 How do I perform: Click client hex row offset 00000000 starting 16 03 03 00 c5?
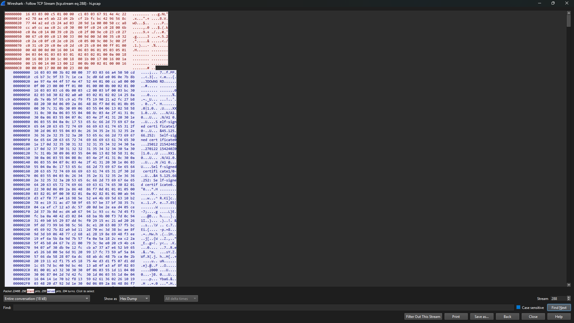click(x=86, y=14)
